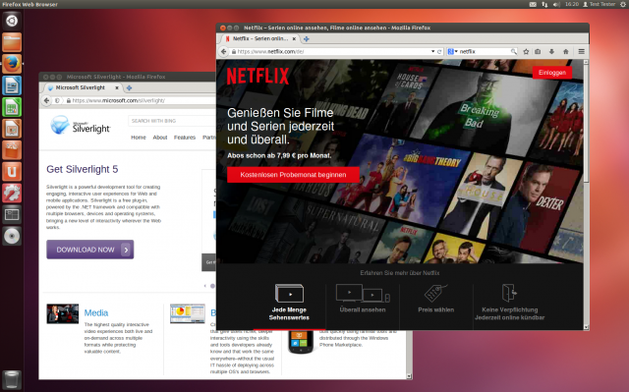Open the Test Tester user menu
The image size is (629, 392).
click(x=599, y=4)
